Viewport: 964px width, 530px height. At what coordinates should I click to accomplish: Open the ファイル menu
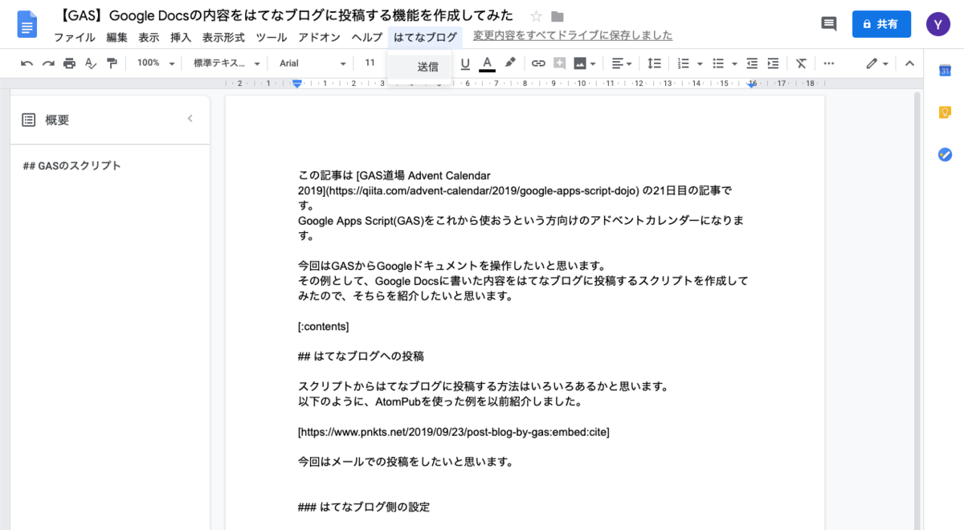click(x=75, y=37)
